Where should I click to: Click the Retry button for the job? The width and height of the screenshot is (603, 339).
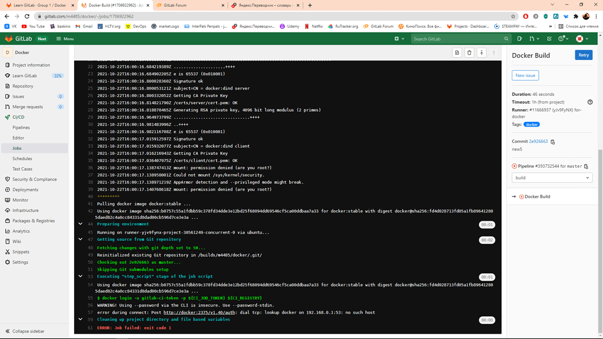coord(583,54)
